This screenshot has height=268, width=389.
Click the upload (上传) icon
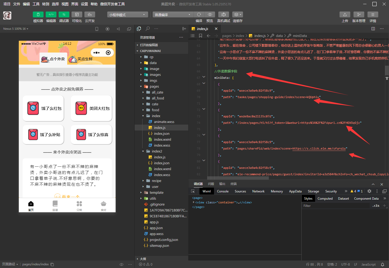[x=345, y=14]
